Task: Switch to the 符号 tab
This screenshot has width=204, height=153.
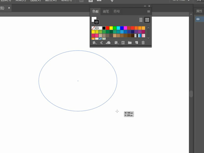Action: click(117, 11)
